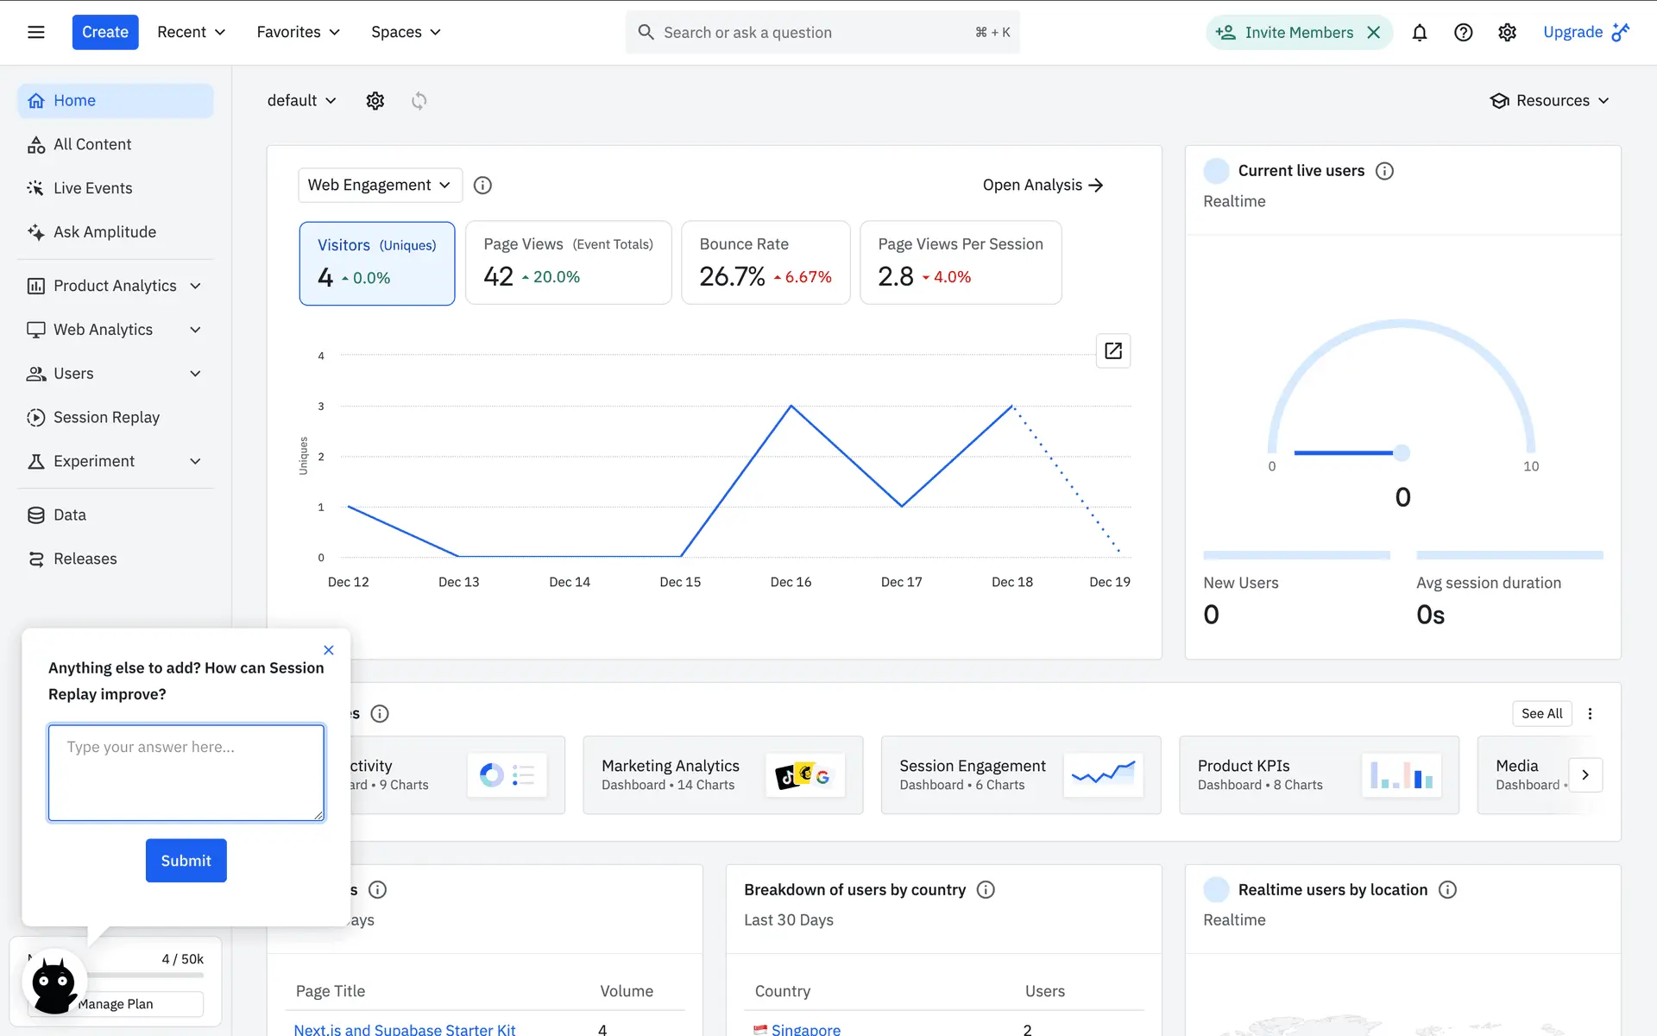Open the three-dot more options menu
1657x1036 pixels.
[1590, 714]
